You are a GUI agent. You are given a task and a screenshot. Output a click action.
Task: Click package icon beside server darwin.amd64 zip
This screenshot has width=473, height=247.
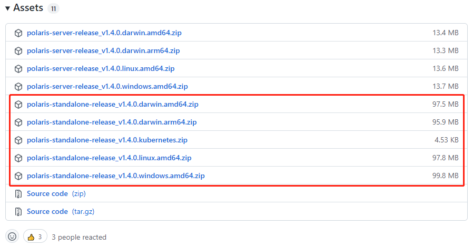[x=18, y=33]
